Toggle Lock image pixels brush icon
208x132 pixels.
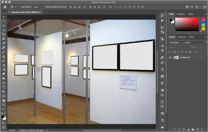[179, 52]
